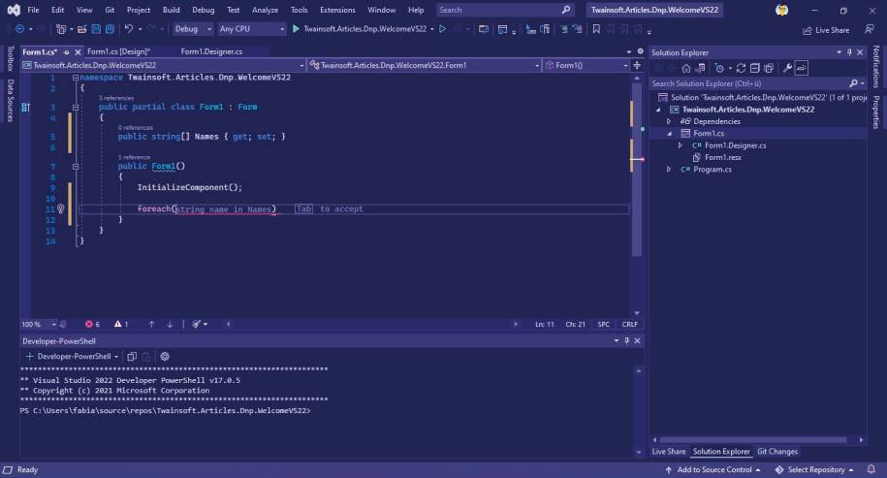Click code cleanup broom icon

coord(196,324)
